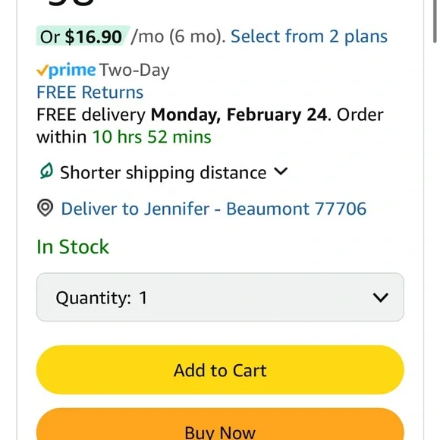The width and height of the screenshot is (440, 440).
Task: Click the Prime orange checkmark icon
Action: pyautogui.click(x=42, y=70)
